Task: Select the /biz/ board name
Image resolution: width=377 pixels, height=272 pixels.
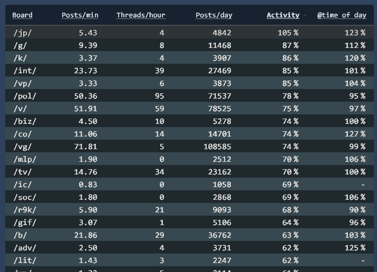Action: tap(25, 121)
